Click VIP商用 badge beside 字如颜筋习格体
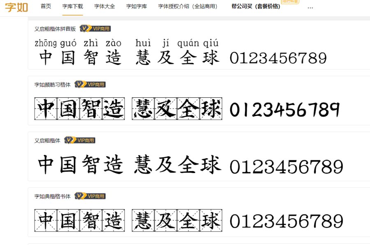This screenshot has width=370, height=245. coord(90,84)
